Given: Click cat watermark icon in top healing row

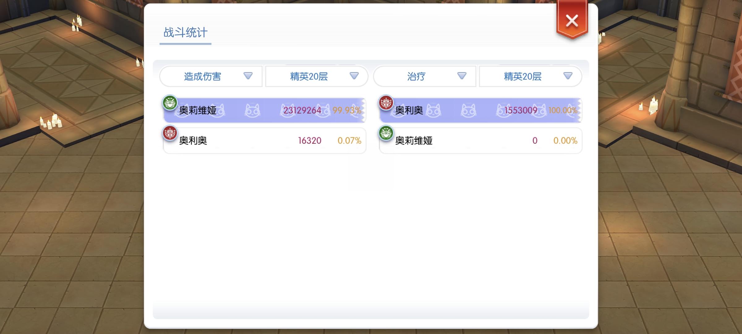Looking at the screenshot, I should pyautogui.click(x=468, y=110).
